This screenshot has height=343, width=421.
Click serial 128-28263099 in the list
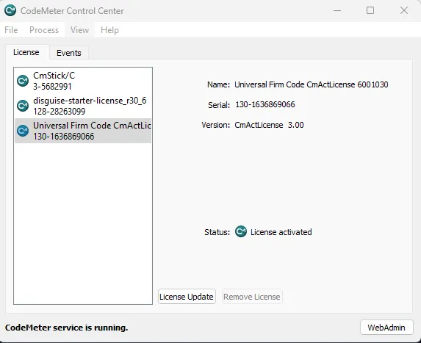click(60, 112)
